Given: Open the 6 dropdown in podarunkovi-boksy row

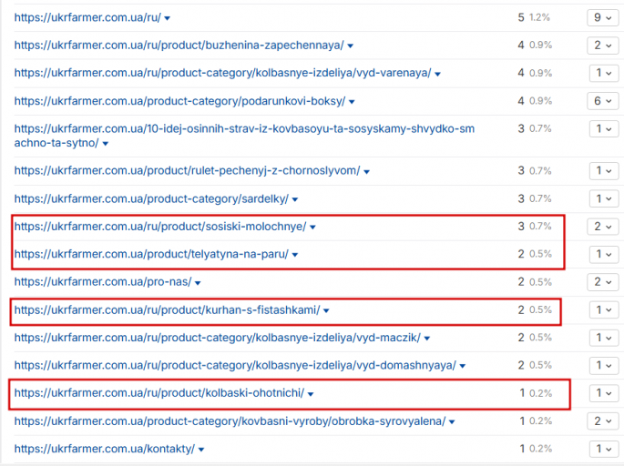Looking at the screenshot, I should 603,101.
